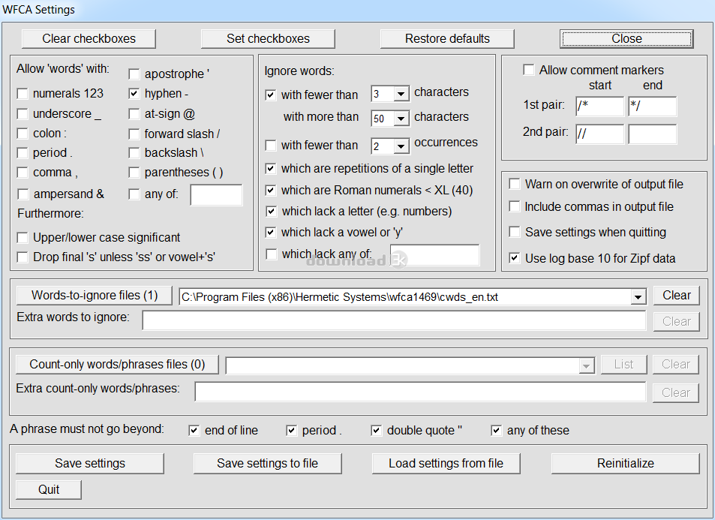Open the fewer than 3 characters dropdown
The height and width of the screenshot is (520, 715).
[401, 95]
